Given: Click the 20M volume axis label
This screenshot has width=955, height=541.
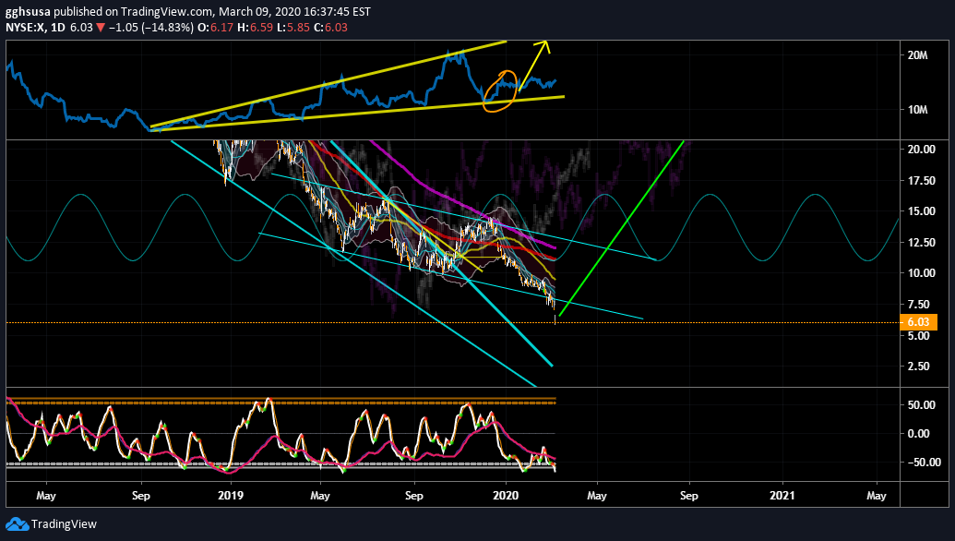Looking at the screenshot, I should click(x=918, y=55).
